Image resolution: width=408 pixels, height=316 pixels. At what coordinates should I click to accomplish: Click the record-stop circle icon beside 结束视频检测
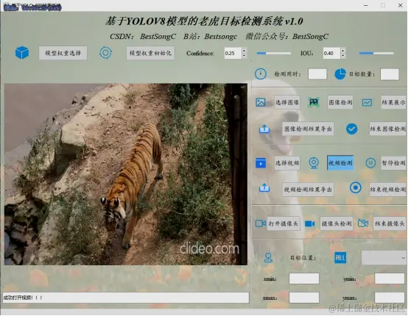(x=356, y=187)
